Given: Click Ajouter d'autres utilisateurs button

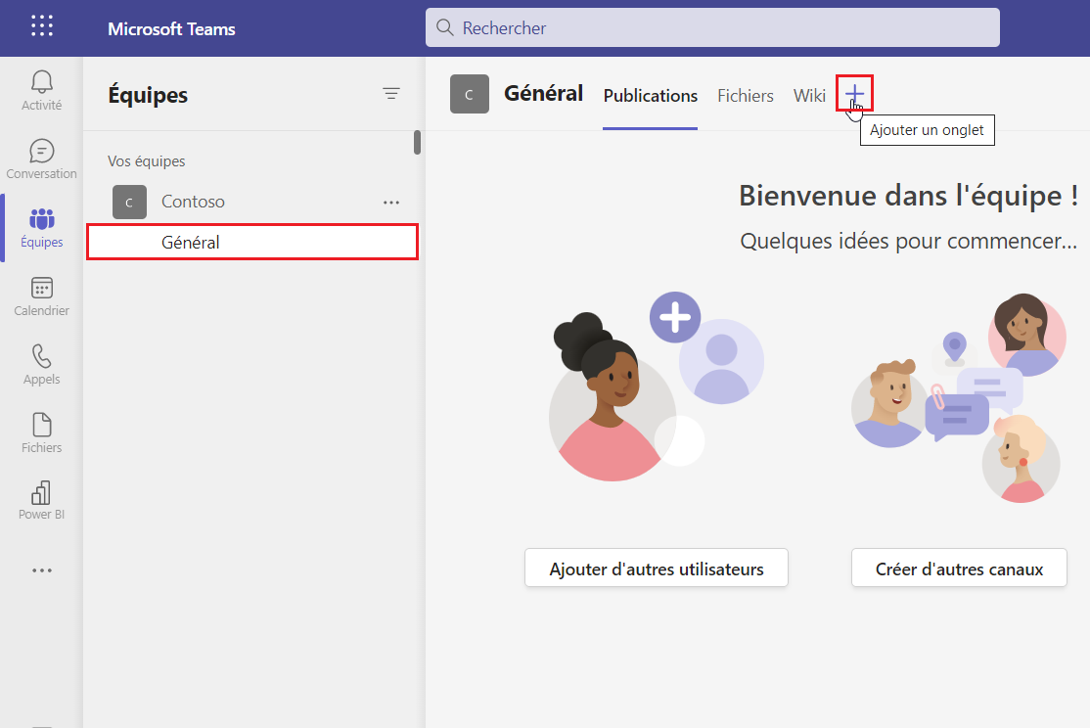Looking at the screenshot, I should coord(657,569).
